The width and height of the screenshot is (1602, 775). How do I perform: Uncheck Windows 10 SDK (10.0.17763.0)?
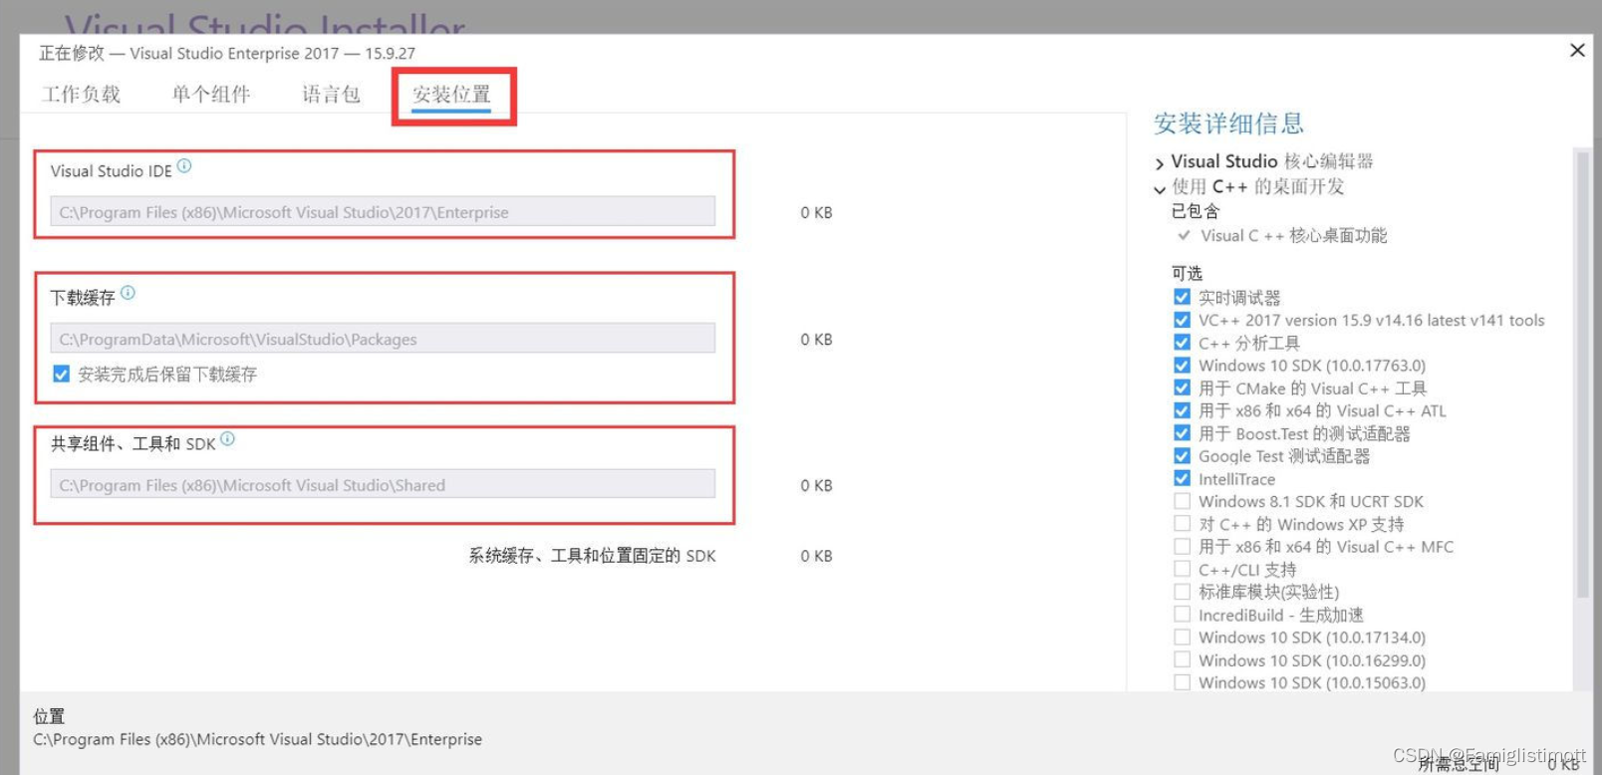point(1182,365)
